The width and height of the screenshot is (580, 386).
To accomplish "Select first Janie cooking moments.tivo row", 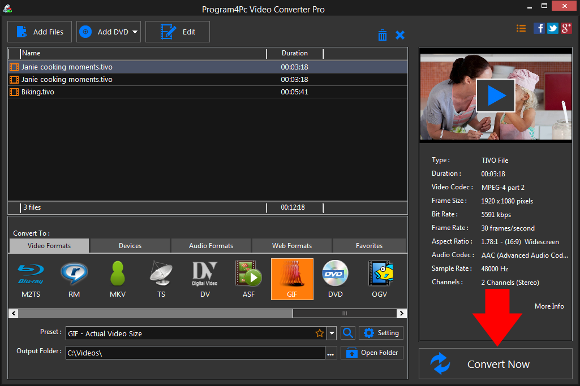I will (208, 67).
